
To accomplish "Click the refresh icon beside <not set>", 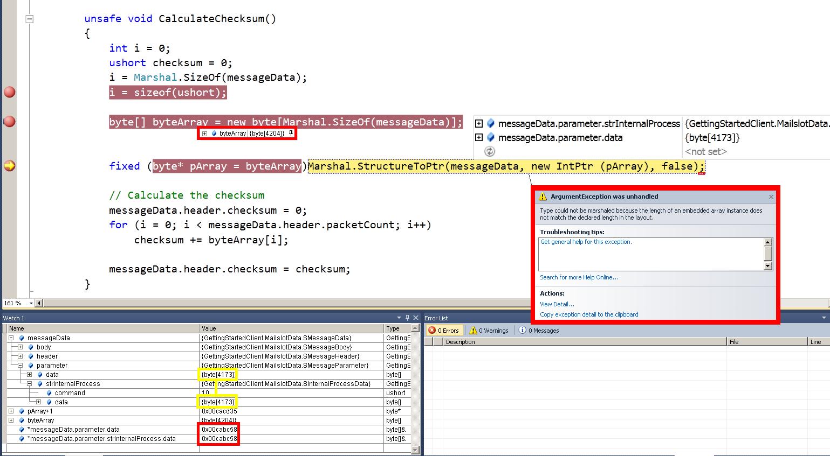I will coord(490,151).
